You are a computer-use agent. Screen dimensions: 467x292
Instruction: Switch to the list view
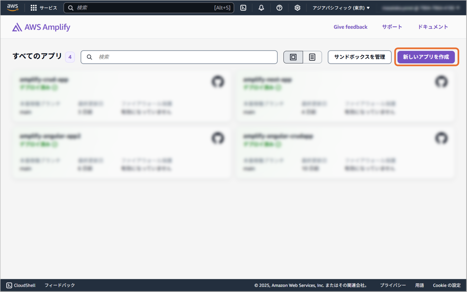click(x=312, y=57)
